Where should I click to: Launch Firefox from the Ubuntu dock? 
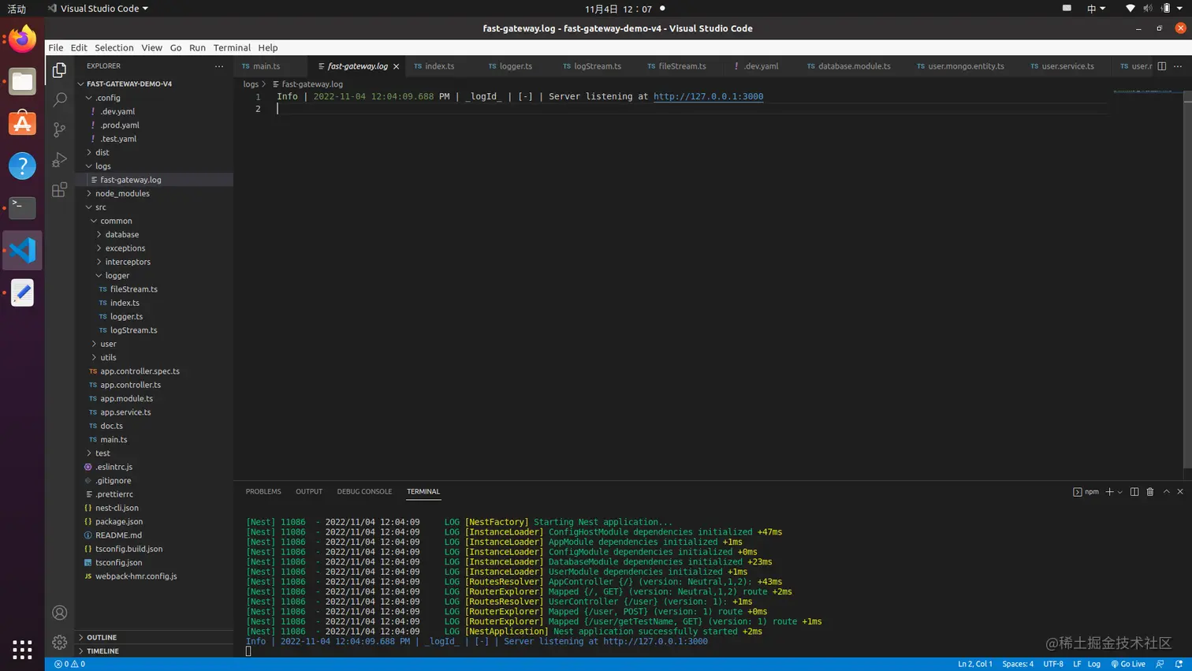[22, 39]
